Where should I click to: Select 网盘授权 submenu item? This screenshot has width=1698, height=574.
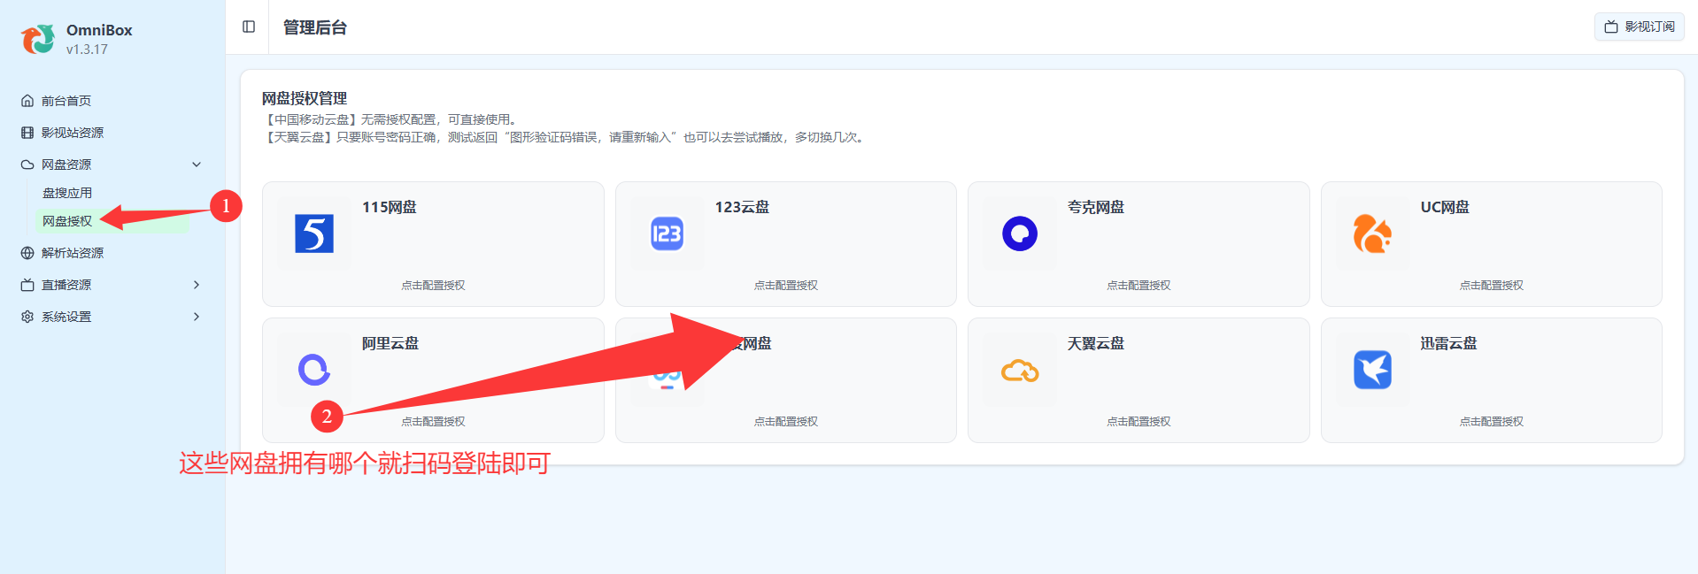coord(67,221)
